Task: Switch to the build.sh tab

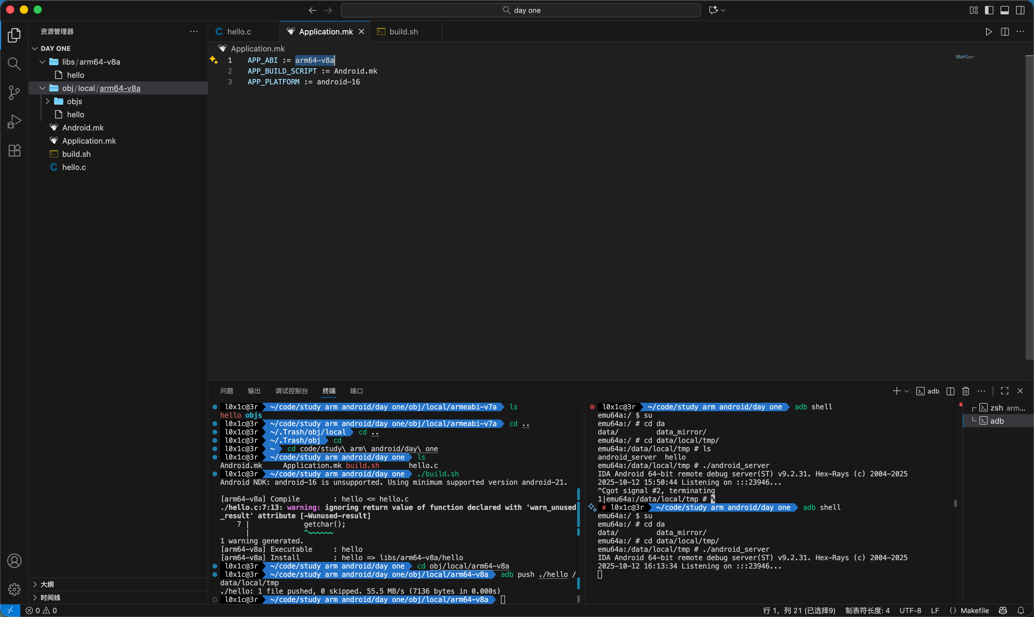Action: point(403,32)
